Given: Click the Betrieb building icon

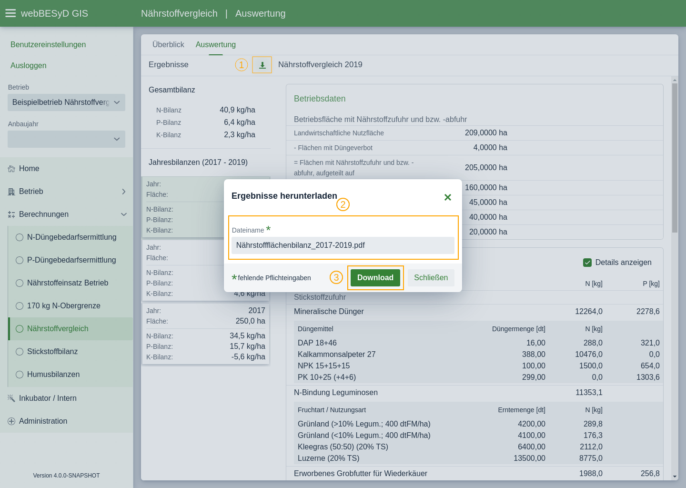Looking at the screenshot, I should [11, 192].
